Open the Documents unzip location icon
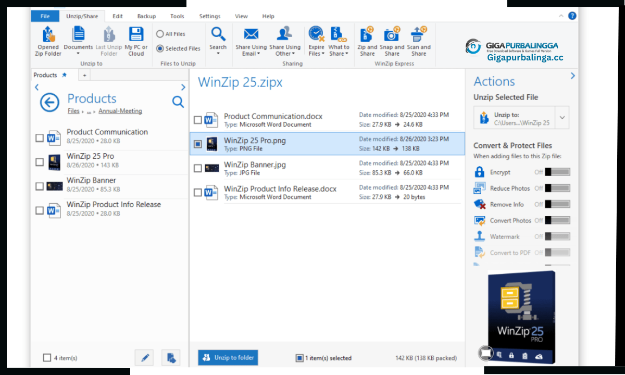This screenshot has height=375, width=625. click(78, 34)
